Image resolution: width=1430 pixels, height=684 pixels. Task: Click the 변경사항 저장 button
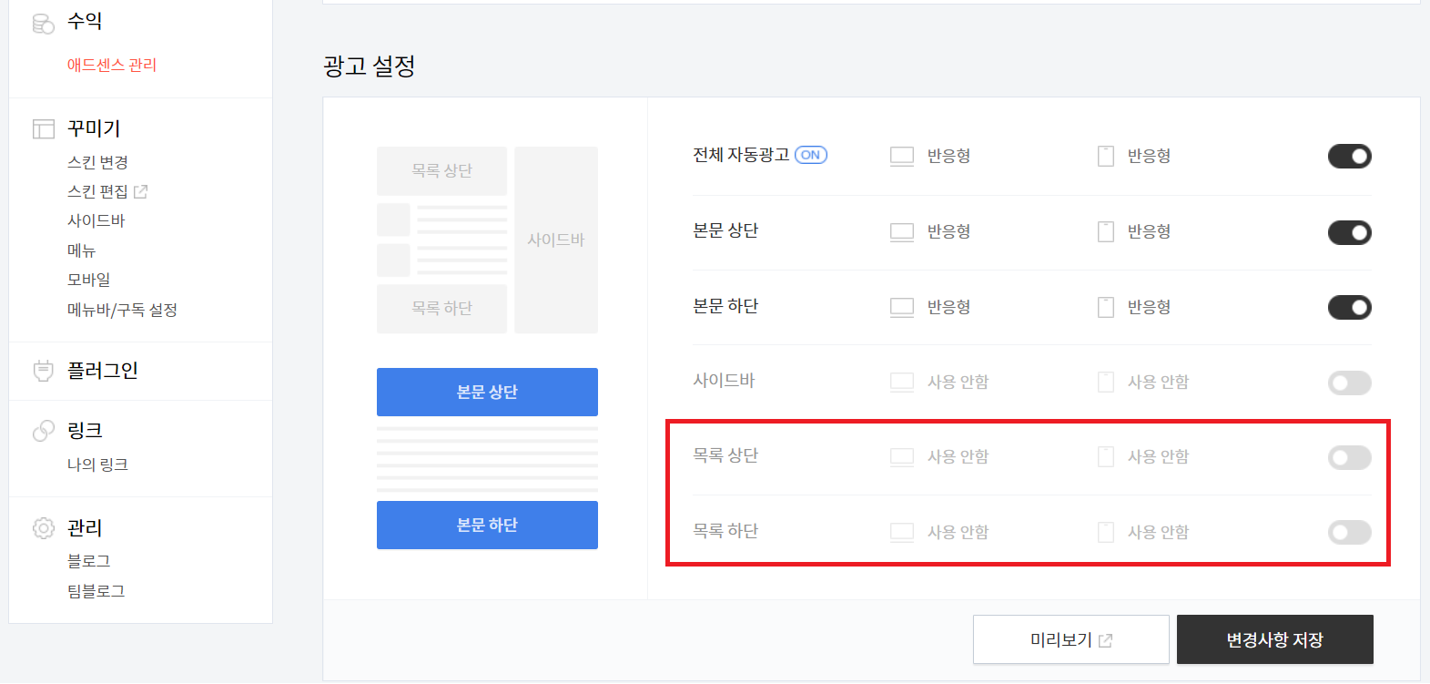[1274, 640]
